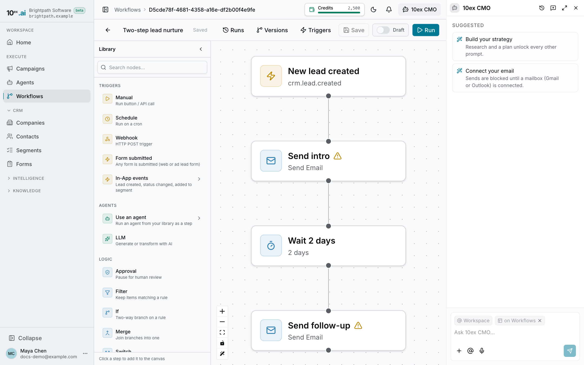Screen dimensions: 584x365
Task: Open notifications bell
Action: pos(389,10)
